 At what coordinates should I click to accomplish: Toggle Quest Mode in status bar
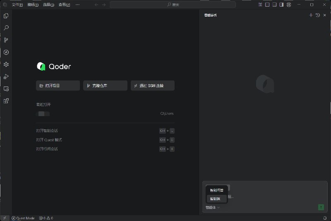23,218
